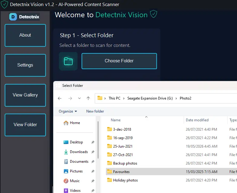Screen dimensions: 237x193
Task: Go up one level with the up arrow
Action: 88,98
